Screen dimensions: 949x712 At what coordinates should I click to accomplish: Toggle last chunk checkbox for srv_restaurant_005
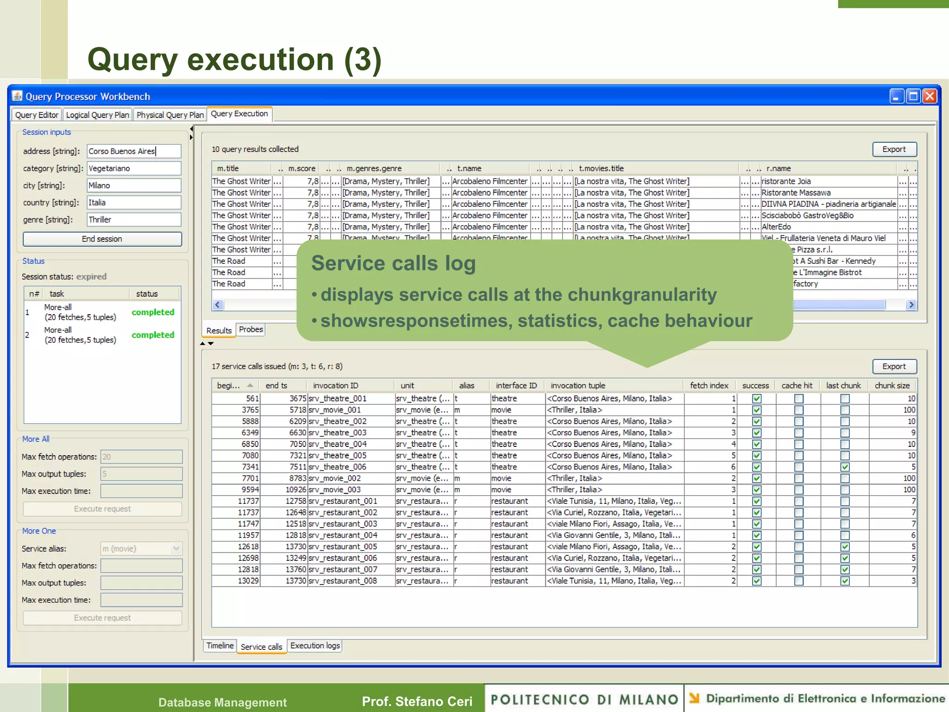[x=845, y=547]
